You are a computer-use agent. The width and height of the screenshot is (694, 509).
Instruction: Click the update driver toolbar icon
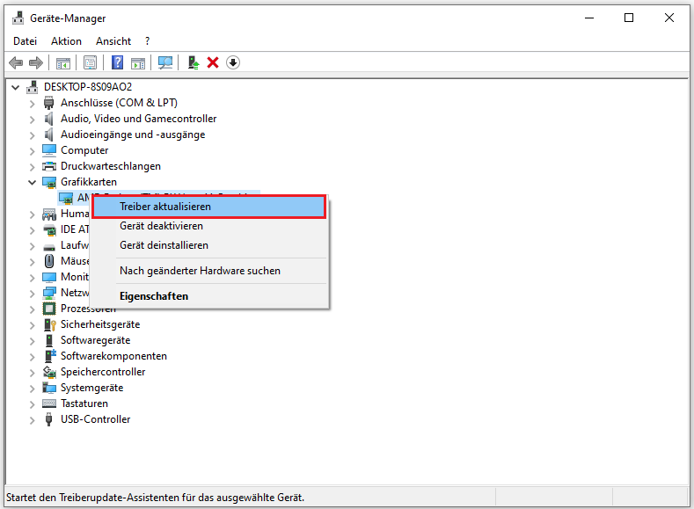(x=194, y=62)
